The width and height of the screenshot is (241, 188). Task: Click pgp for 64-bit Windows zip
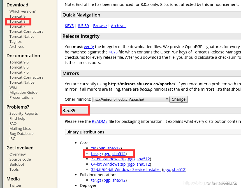pyautogui.click(x=131, y=164)
